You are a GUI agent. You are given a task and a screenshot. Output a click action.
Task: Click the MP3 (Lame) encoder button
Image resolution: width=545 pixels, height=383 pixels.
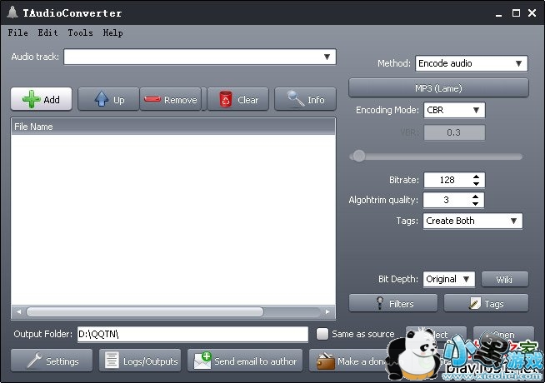pos(438,88)
